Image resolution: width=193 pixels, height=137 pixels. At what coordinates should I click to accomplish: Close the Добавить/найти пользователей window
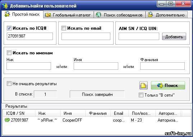click(183, 4)
